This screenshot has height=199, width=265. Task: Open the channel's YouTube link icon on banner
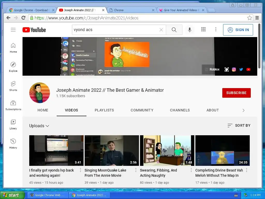point(248,69)
